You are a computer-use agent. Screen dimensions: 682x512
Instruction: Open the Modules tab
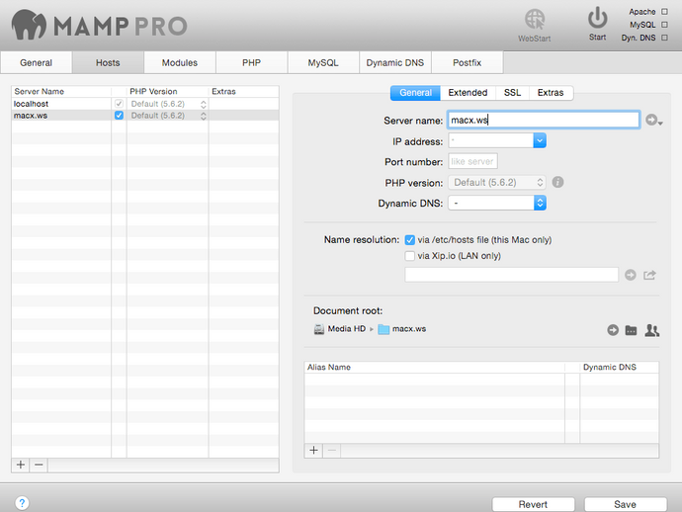[x=180, y=62]
